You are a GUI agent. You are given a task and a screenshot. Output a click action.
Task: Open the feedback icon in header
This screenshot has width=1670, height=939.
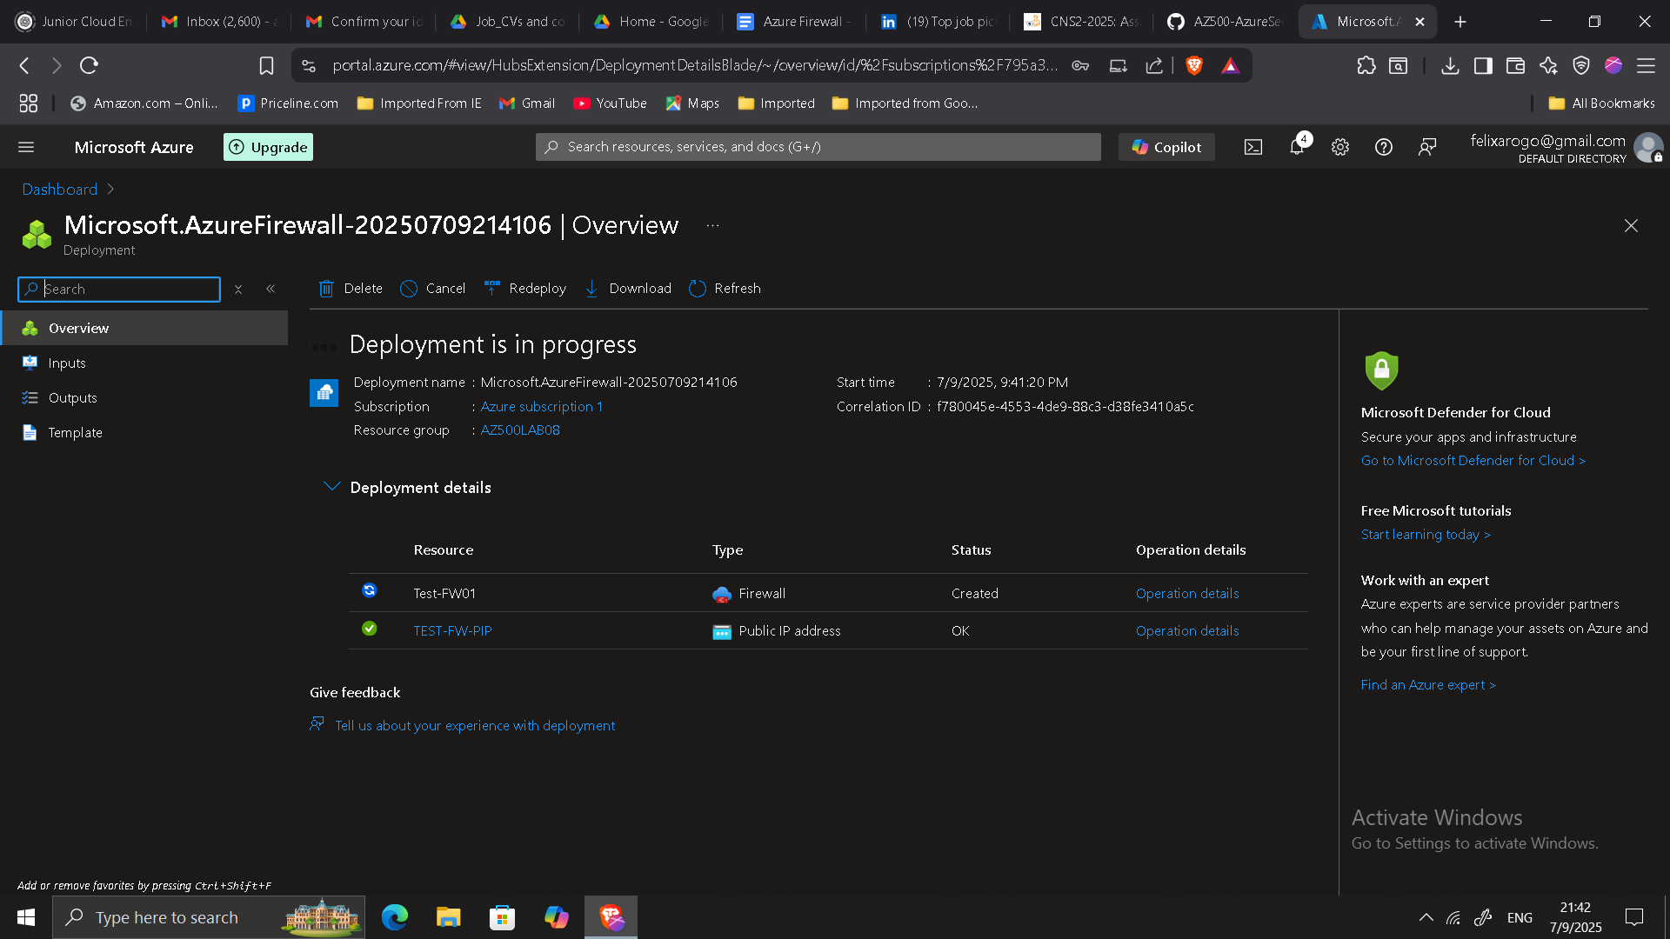tap(1426, 147)
